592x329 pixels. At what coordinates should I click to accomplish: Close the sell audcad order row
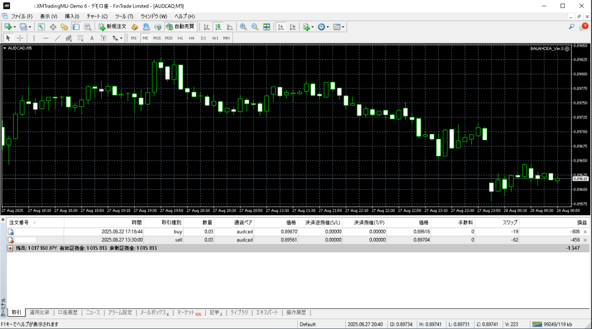pos(585,240)
